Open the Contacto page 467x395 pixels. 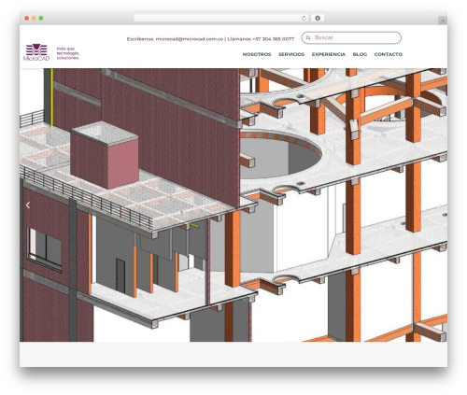[x=389, y=54]
